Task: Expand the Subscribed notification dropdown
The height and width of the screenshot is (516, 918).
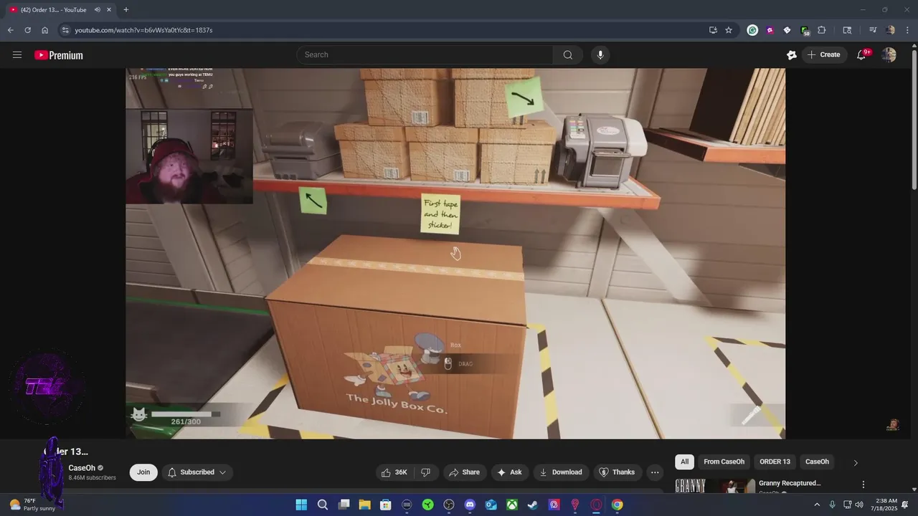Action: point(197,472)
